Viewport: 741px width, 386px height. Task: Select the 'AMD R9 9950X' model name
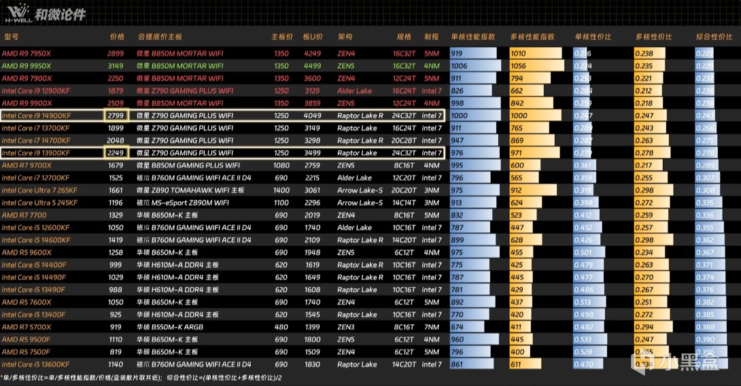(x=27, y=66)
